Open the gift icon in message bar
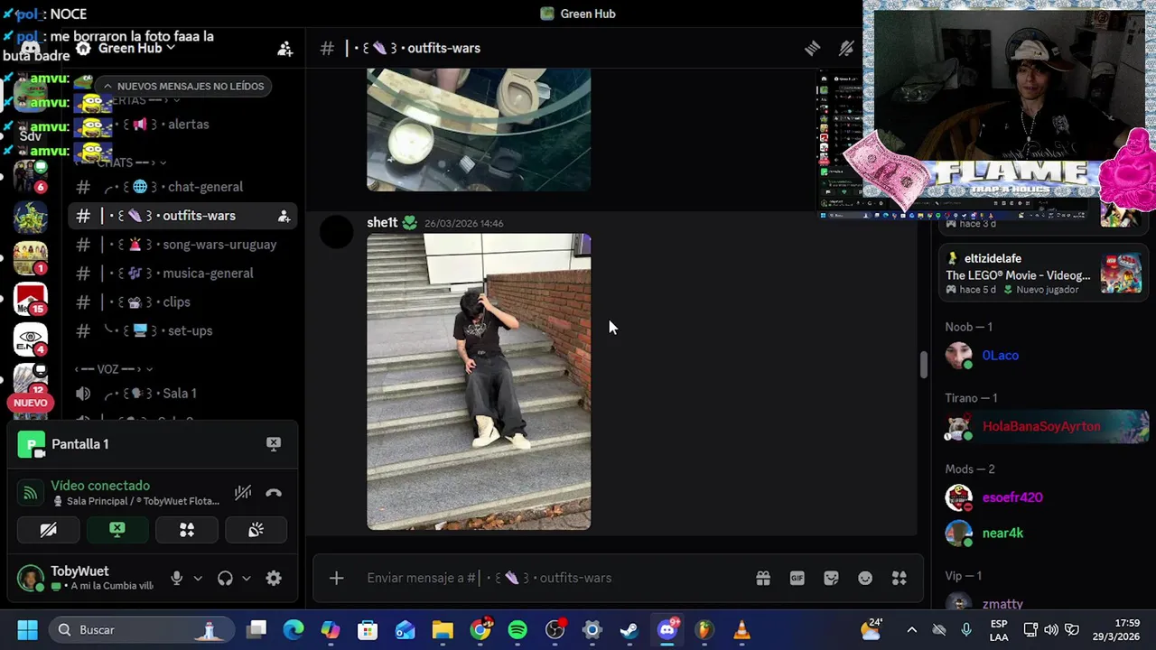Image resolution: width=1156 pixels, height=650 pixels. 763,578
